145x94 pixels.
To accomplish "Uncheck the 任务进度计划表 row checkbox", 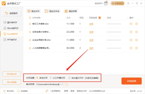I will pos(30,32).
